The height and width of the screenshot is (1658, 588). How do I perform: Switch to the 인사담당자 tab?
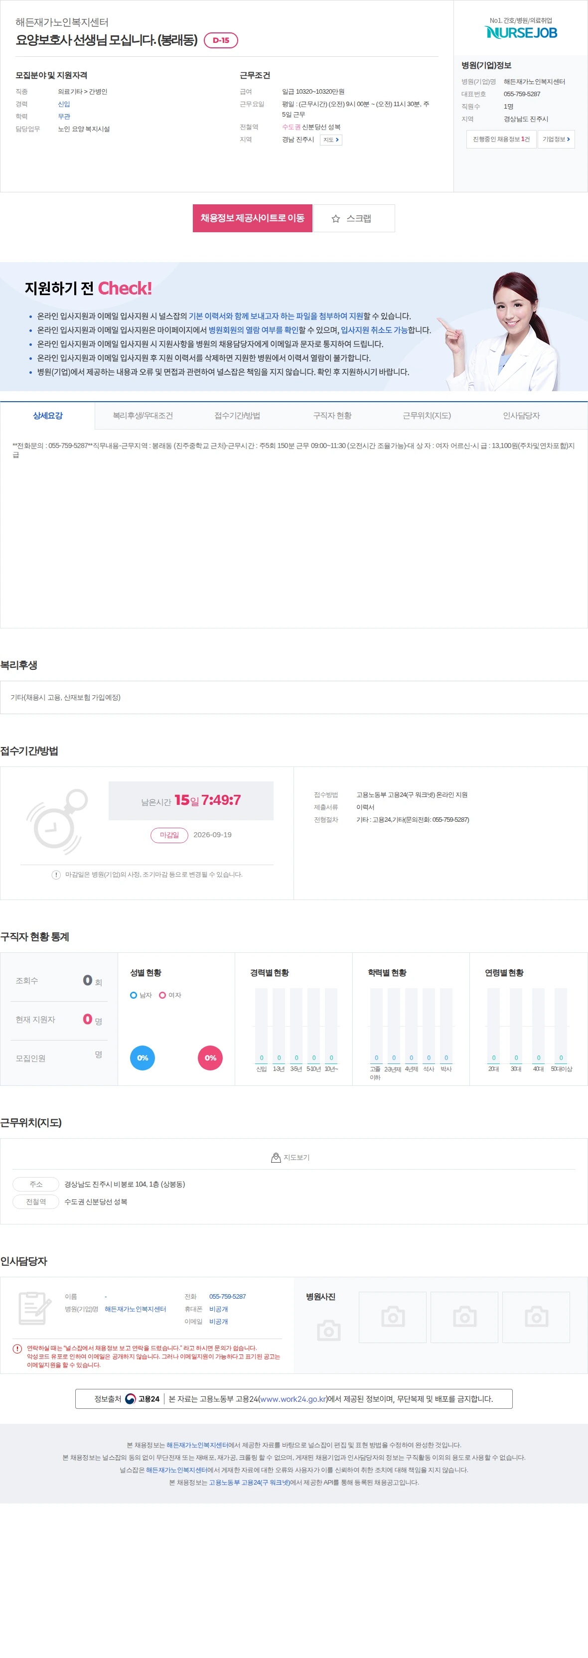[521, 416]
